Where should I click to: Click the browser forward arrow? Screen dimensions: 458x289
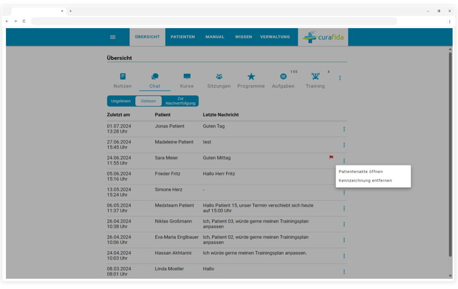click(16, 21)
